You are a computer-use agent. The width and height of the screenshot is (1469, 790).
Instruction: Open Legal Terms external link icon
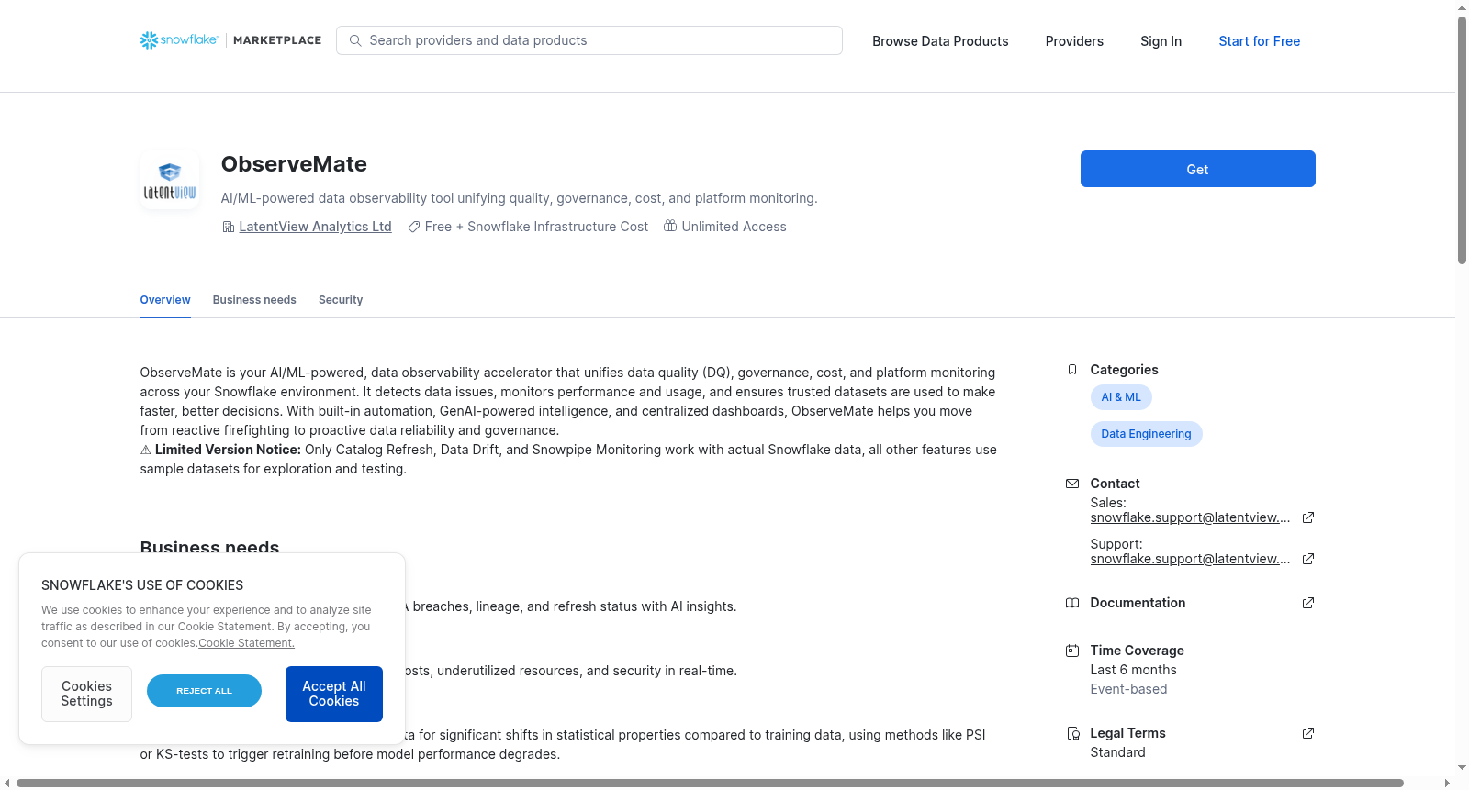click(1308, 733)
